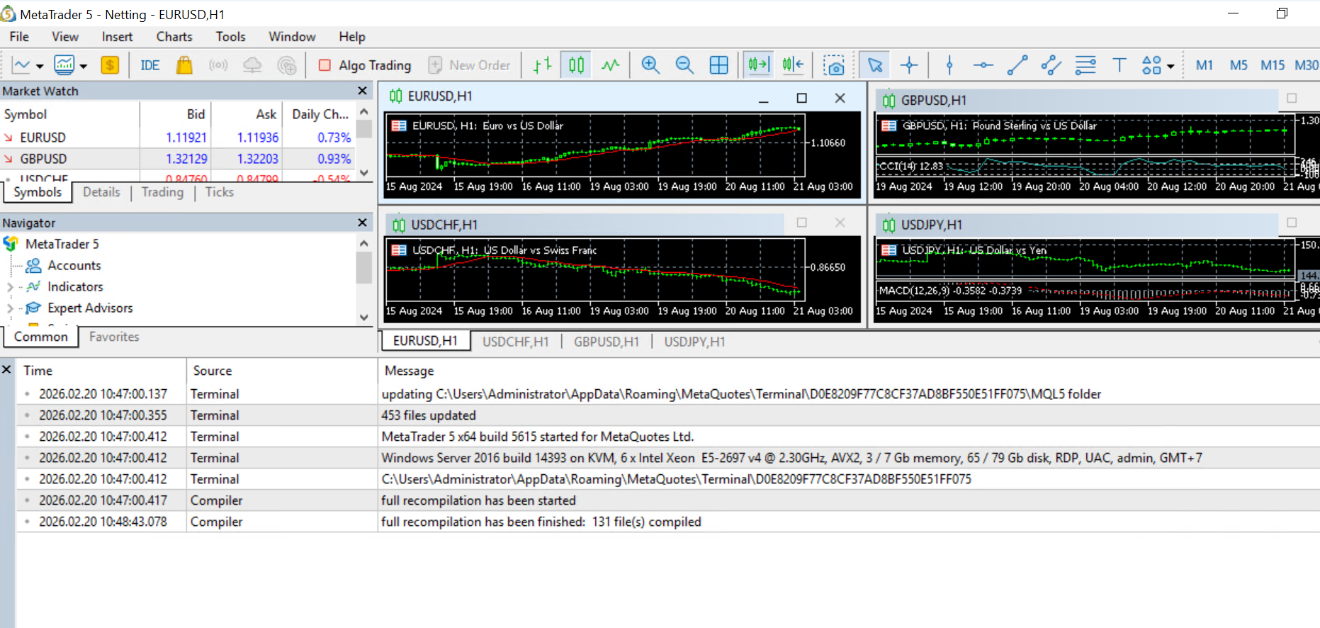The image size is (1320, 628).
Task: Click the zoom in magnifier icon
Action: click(x=650, y=65)
